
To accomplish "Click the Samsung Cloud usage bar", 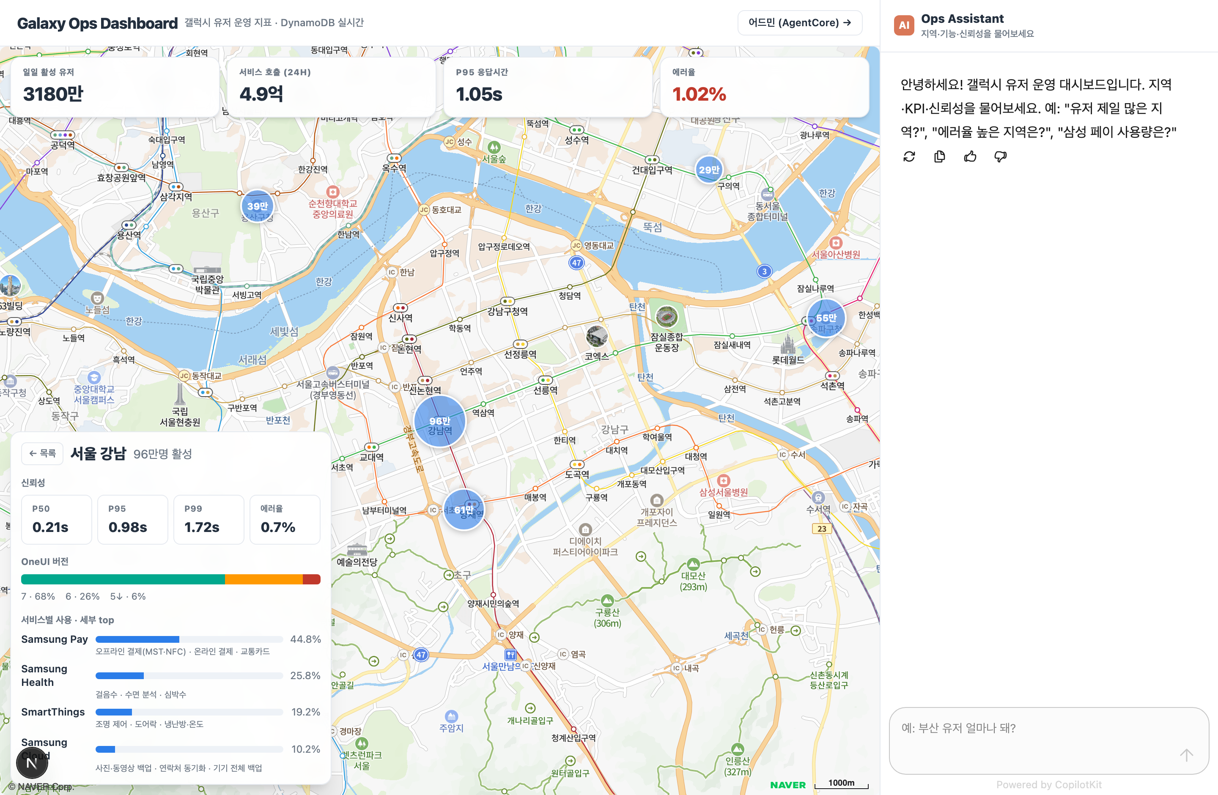I will click(x=189, y=749).
